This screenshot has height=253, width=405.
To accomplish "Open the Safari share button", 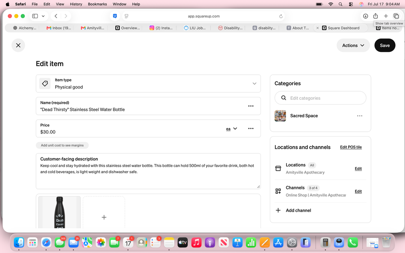I will click(375, 16).
